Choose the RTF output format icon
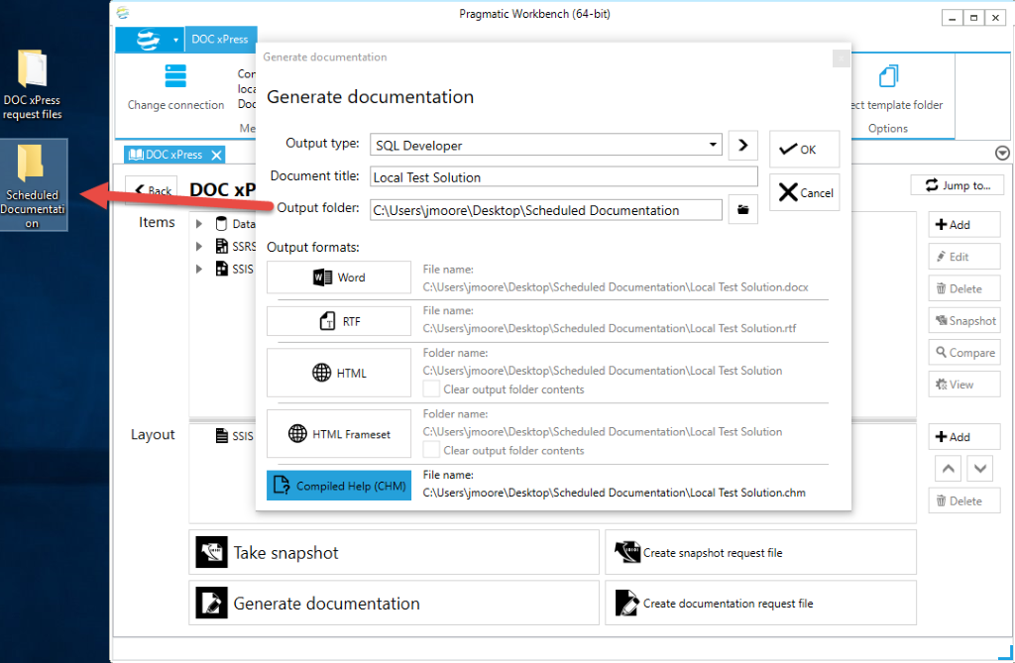Viewport: 1015px width, 663px height. click(327, 320)
